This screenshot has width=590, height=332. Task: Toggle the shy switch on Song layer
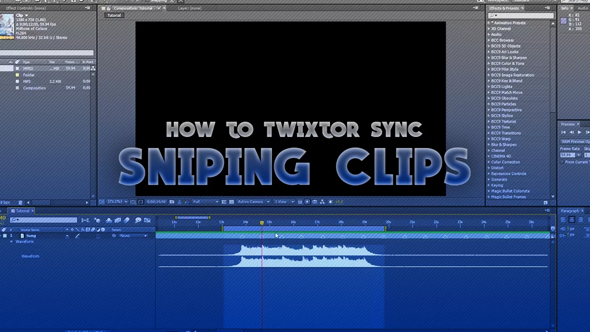pos(67,236)
